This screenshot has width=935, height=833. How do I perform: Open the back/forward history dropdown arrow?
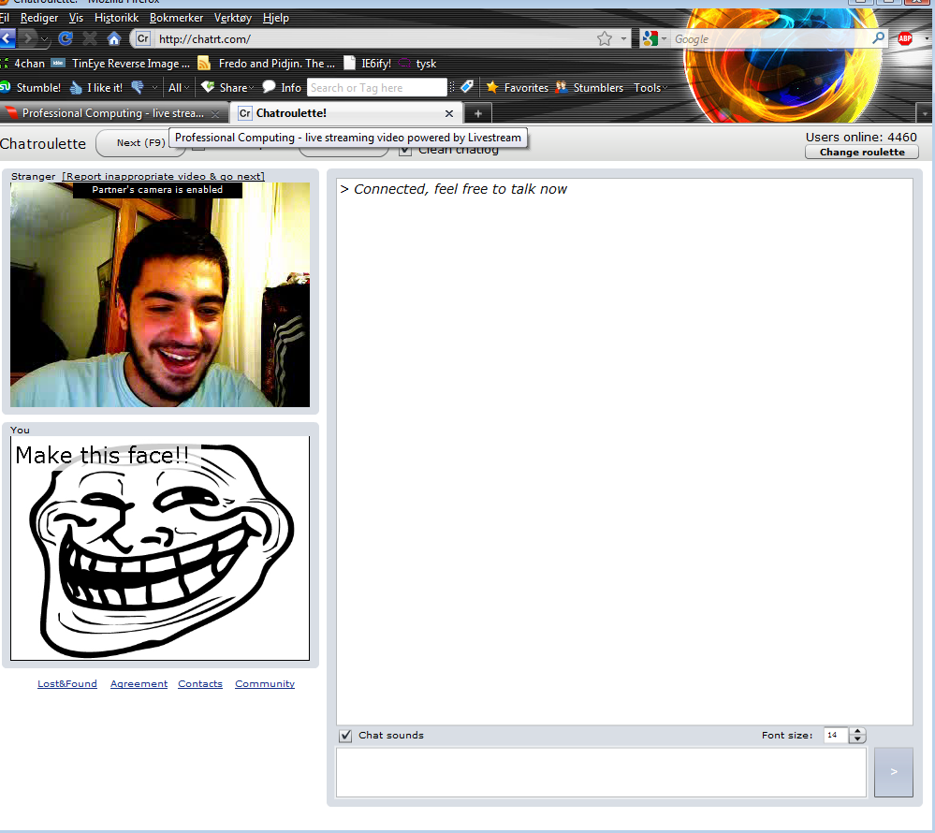[x=45, y=40]
